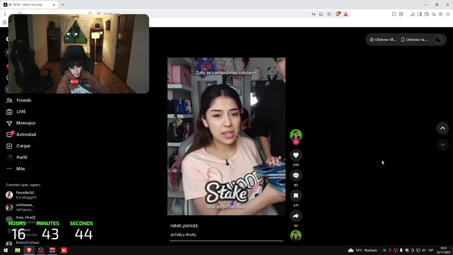Open the Brave VPN shield icon
Screen dimensions: 453x255
pos(441,14)
